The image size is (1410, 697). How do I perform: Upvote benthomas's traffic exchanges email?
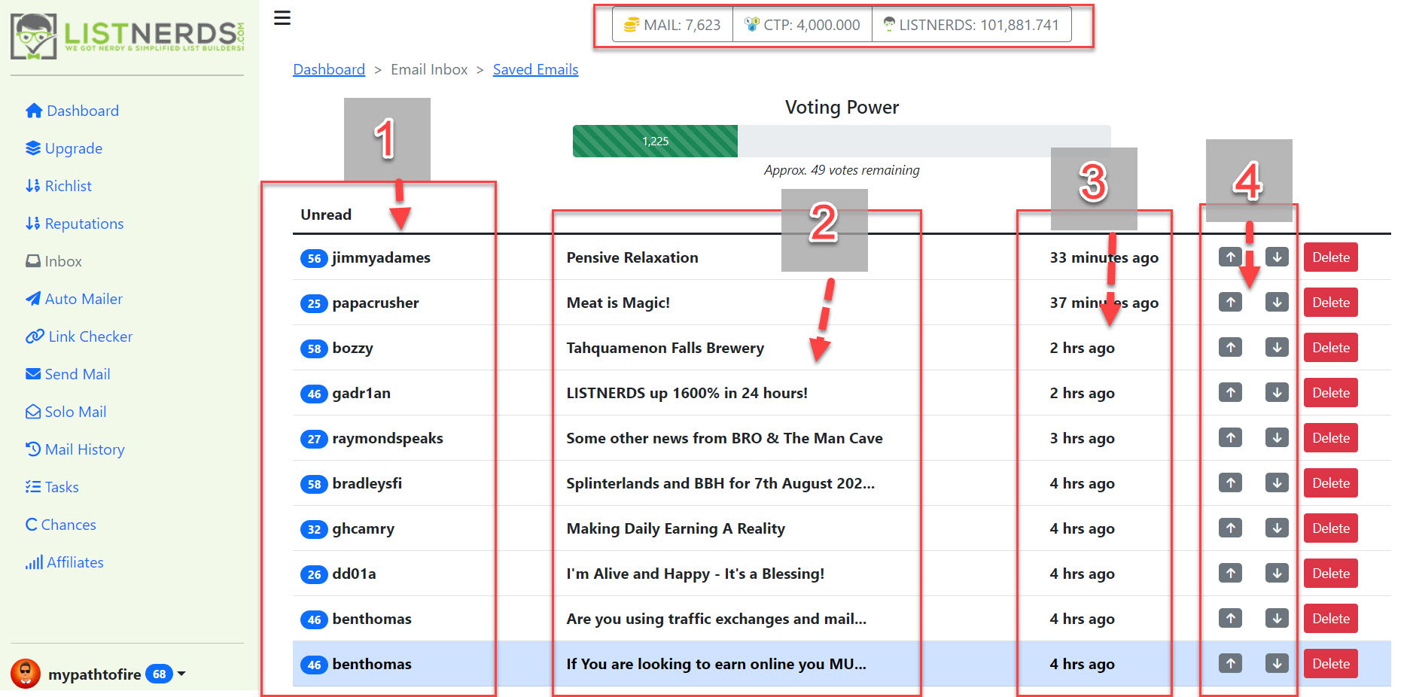click(x=1230, y=619)
